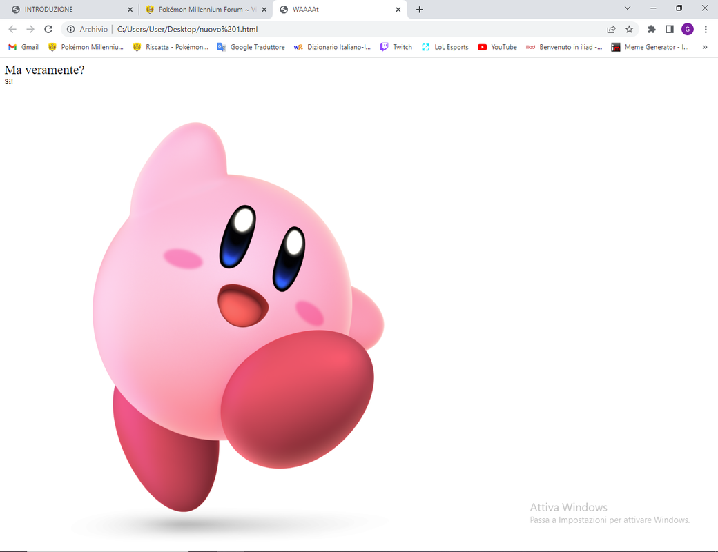This screenshot has width=718, height=552.
Task: Switch to the INTRODUZIONE tab
Action: 68,10
